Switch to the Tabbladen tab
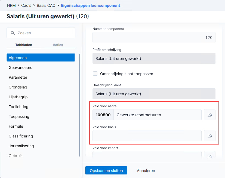 point(24,45)
